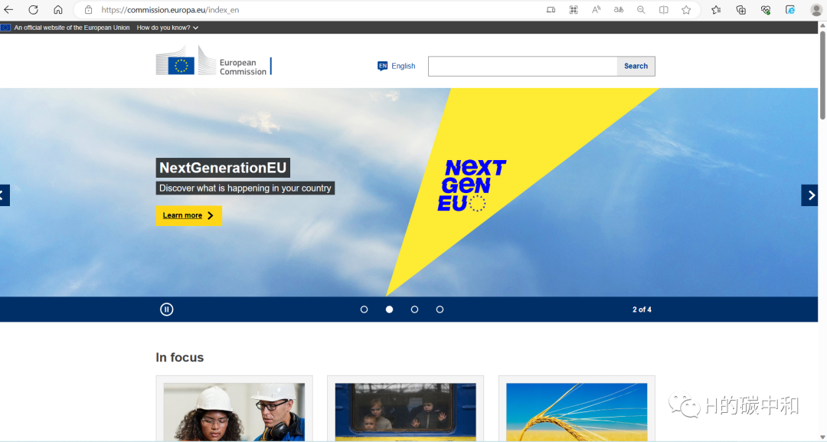Open the In focus card with wheat image
The height and width of the screenshot is (442, 827).
(577, 409)
